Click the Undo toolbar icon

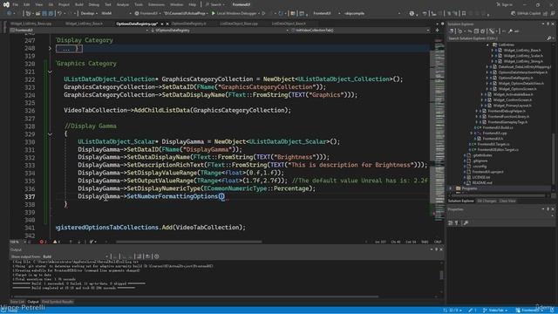[60, 14]
